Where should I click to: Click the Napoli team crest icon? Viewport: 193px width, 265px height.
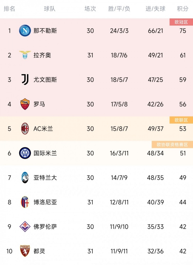(25, 31)
